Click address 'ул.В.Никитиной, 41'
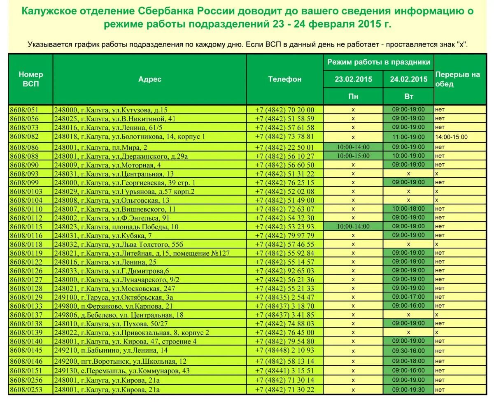494x404 pixels. (x=143, y=118)
